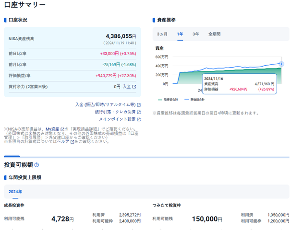Click tooltip percentage (+26.89%)
Screen dimensions: 290x230
[266, 89]
